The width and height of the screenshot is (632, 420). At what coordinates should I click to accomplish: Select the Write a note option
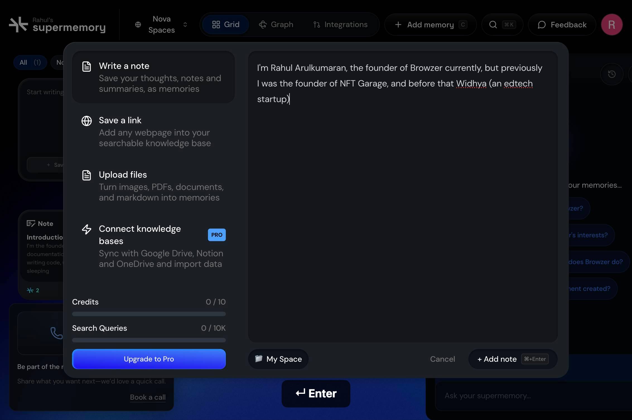click(153, 77)
